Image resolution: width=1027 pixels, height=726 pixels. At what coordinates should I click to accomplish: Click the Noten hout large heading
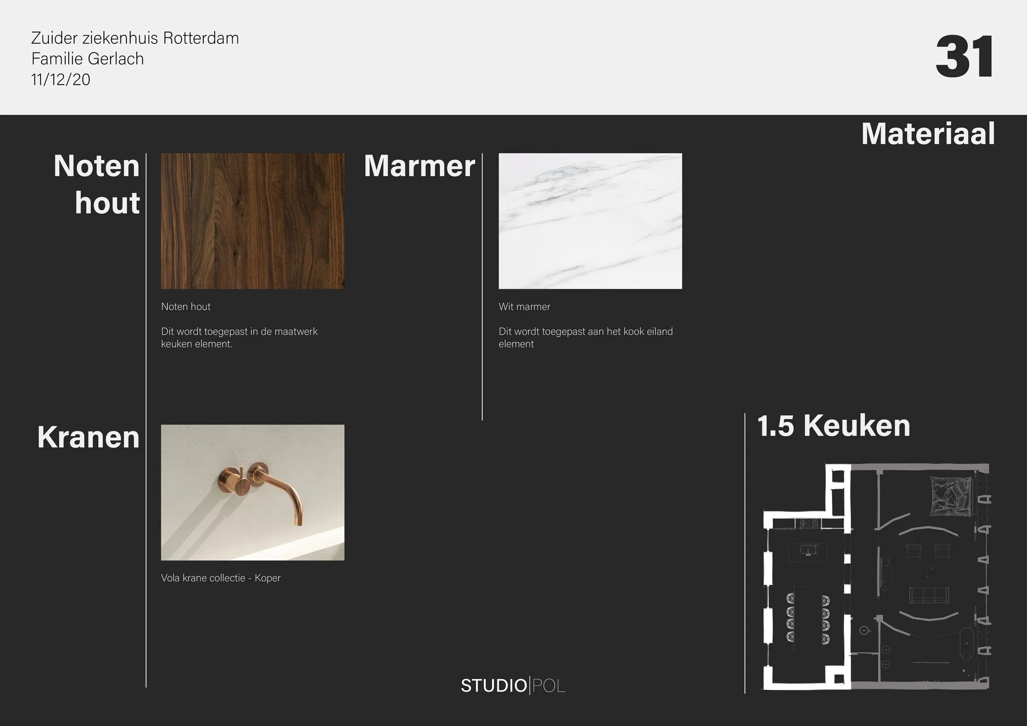point(97,184)
